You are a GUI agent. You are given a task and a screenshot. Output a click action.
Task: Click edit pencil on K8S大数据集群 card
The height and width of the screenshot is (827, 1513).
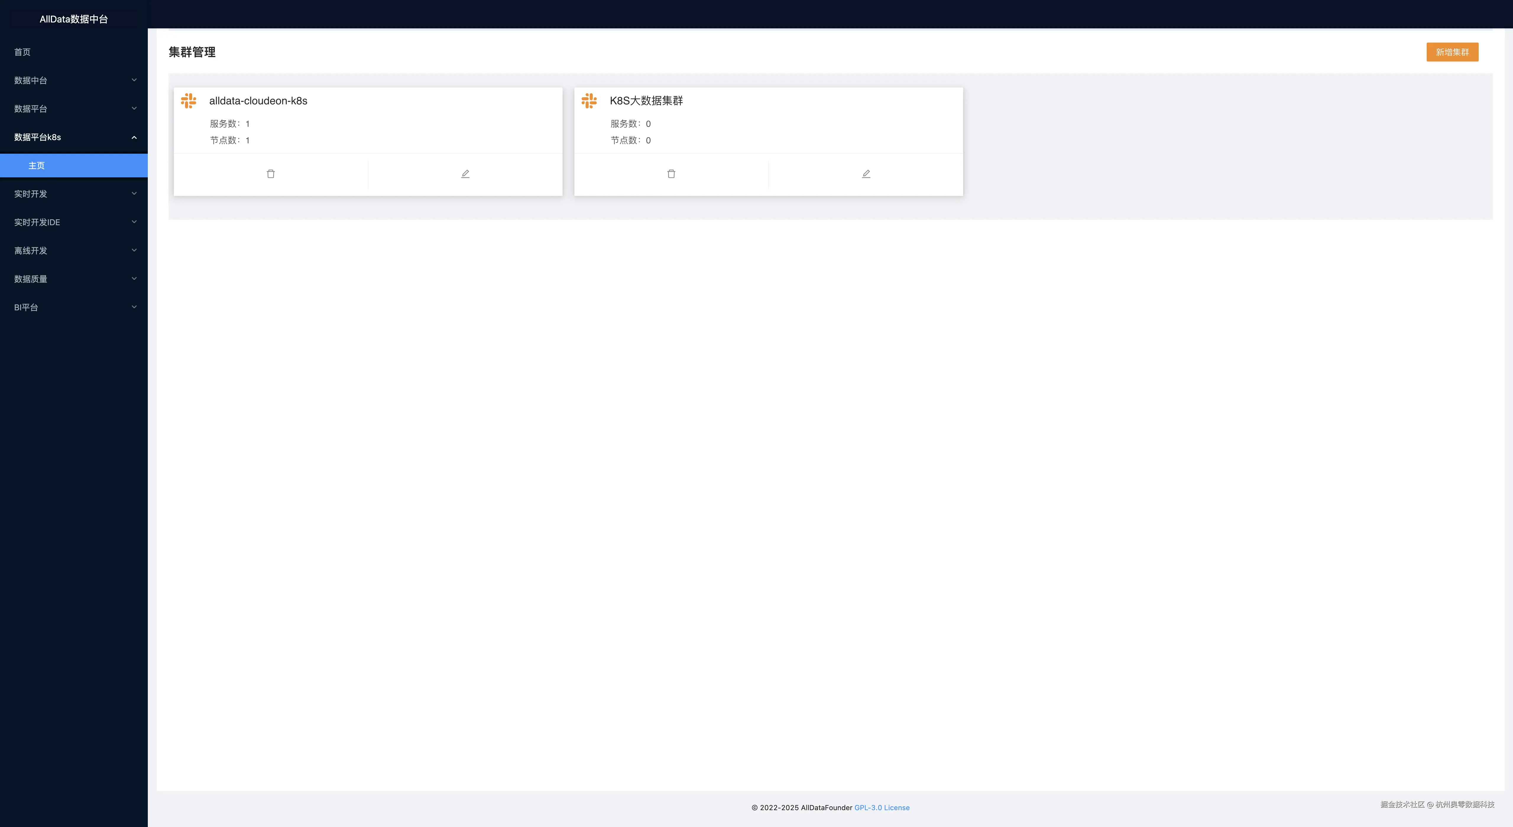(866, 174)
